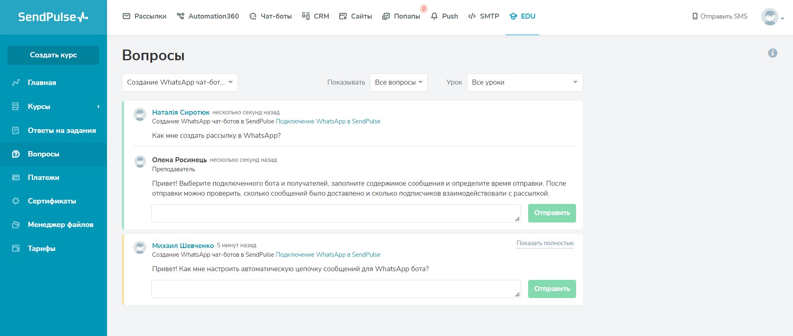Open the SMTP section
Viewport: 793px width, 336px height.
(483, 16)
